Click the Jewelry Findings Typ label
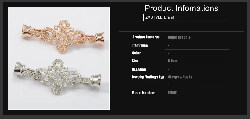This screenshot has height=119, width=250. click(148, 77)
